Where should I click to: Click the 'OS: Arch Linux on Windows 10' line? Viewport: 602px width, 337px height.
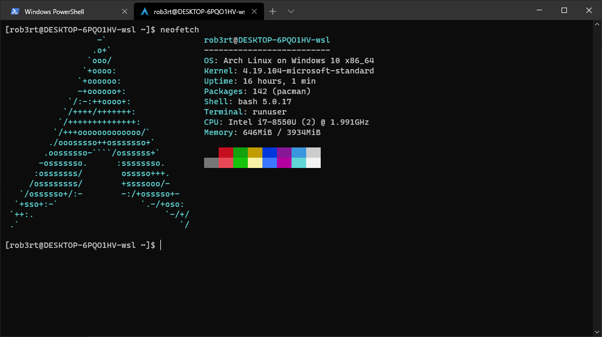point(289,60)
